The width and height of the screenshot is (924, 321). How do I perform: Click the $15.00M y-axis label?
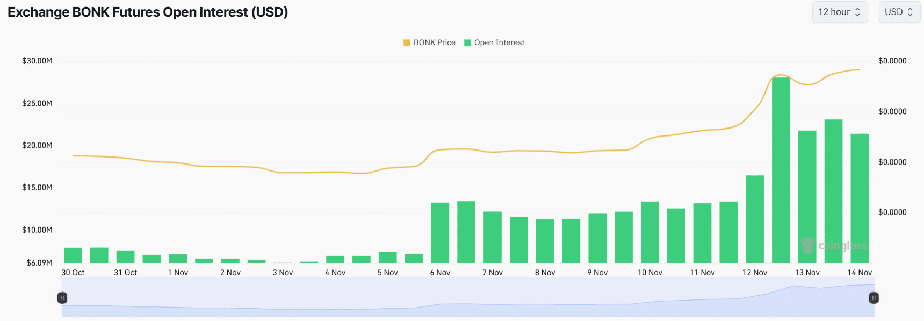point(37,187)
